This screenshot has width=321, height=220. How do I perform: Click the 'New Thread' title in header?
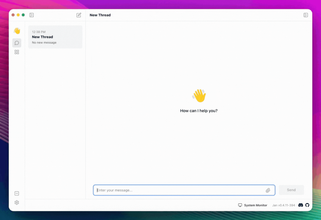click(100, 15)
